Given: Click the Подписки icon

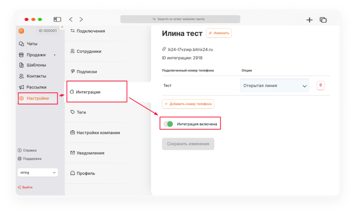Looking at the screenshot, I should point(72,72).
